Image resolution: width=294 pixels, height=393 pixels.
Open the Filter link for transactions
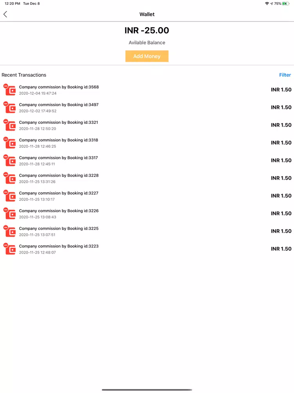(285, 75)
